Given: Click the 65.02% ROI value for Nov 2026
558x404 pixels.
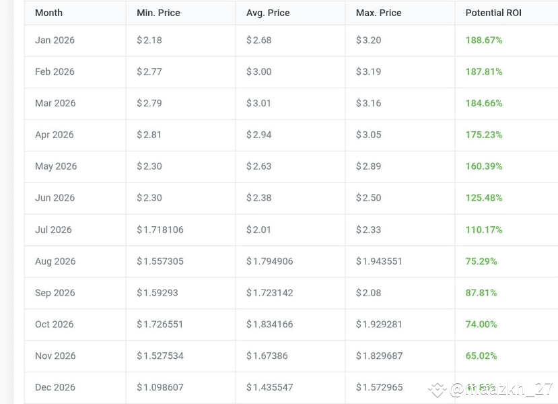Looking at the screenshot, I should [x=481, y=356].
